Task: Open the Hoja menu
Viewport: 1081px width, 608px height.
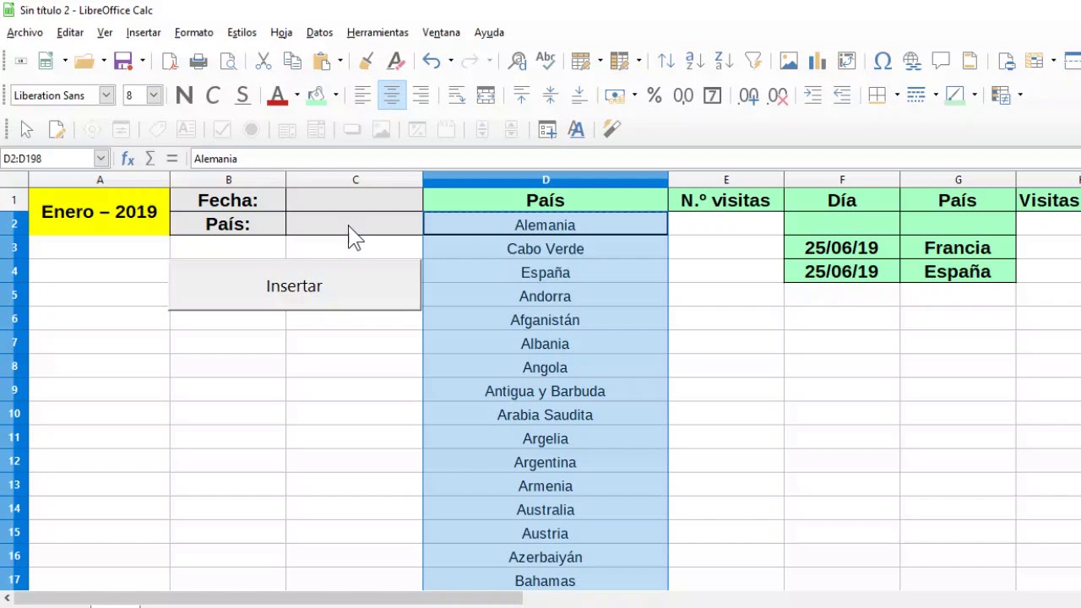Action: click(281, 32)
